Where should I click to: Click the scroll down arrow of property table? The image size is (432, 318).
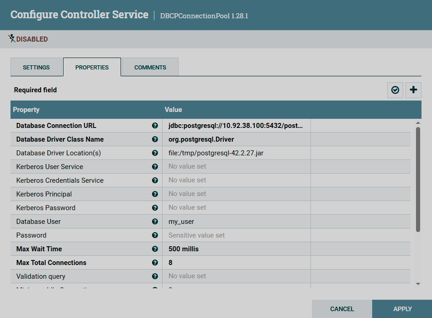click(x=418, y=284)
